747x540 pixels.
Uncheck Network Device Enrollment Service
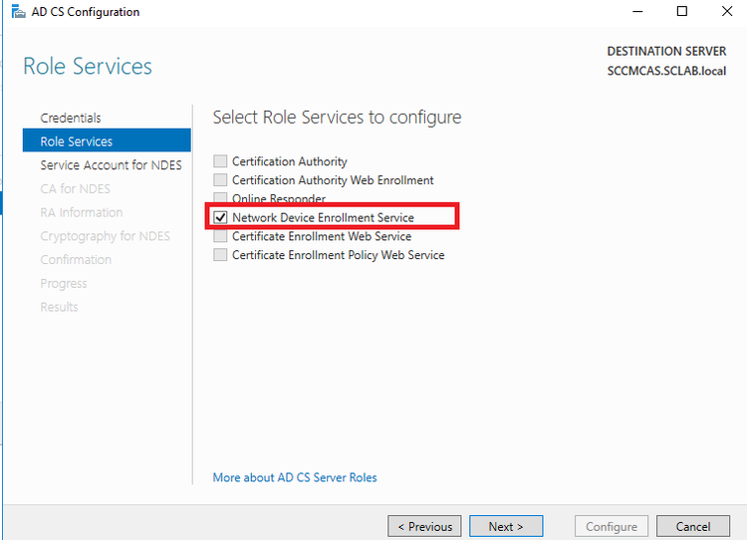220,217
